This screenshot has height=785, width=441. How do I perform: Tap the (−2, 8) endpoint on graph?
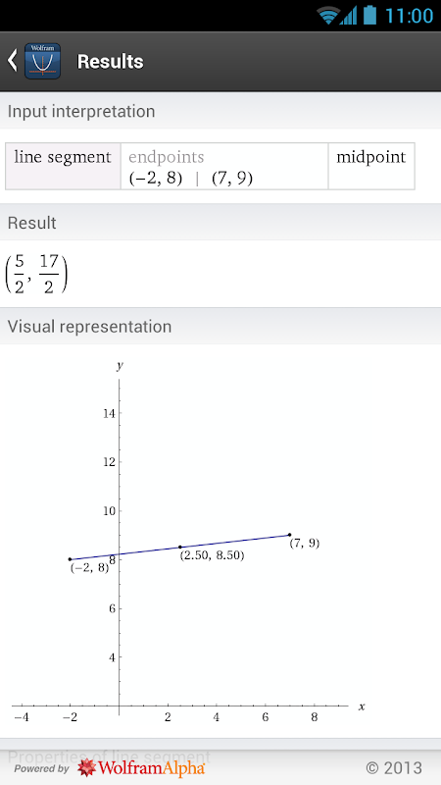pyautogui.click(x=70, y=559)
